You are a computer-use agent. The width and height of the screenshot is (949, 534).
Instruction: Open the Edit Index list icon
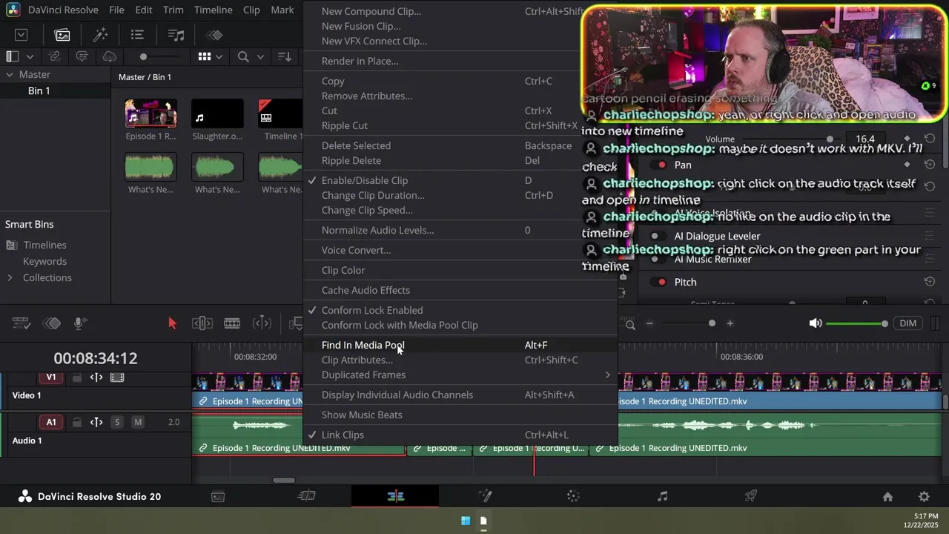click(x=137, y=35)
